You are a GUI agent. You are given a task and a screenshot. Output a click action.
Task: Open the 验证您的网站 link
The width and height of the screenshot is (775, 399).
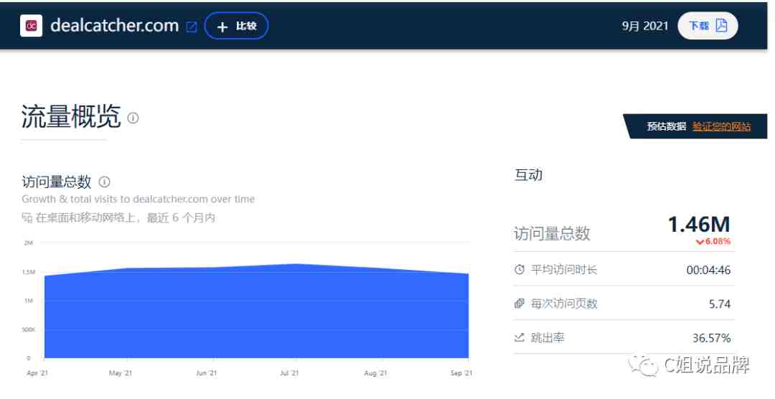[721, 126]
